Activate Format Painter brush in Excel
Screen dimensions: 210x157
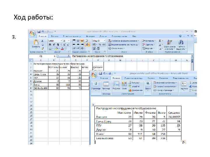pyautogui.click(x=43, y=48)
